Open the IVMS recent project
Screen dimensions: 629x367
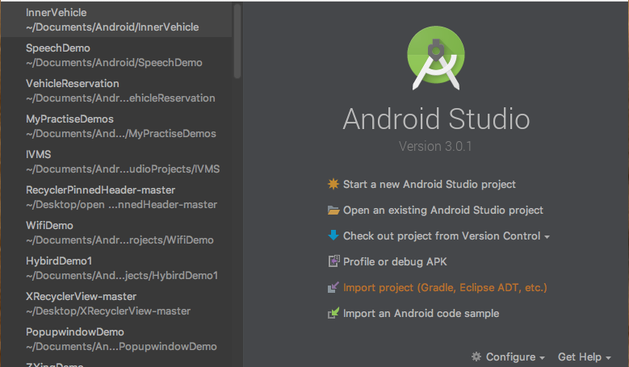[116, 161]
